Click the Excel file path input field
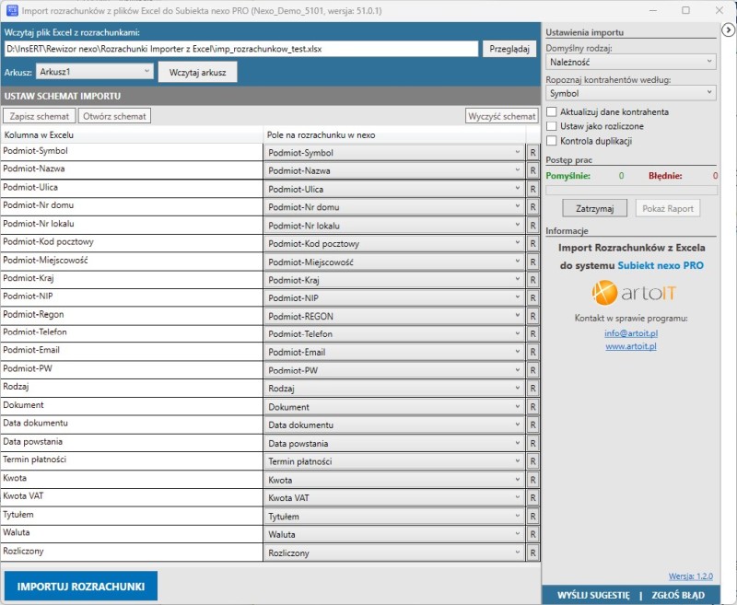This screenshot has width=737, height=605. (241, 49)
